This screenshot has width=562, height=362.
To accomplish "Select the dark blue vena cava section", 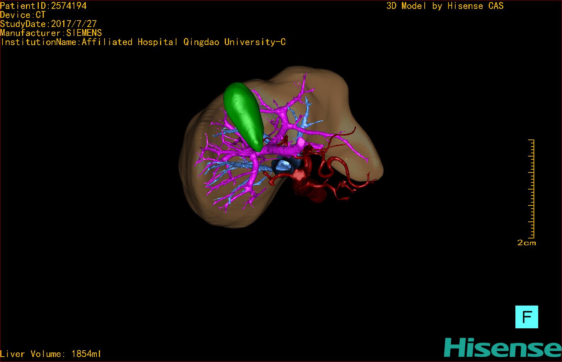I will point(285,165).
